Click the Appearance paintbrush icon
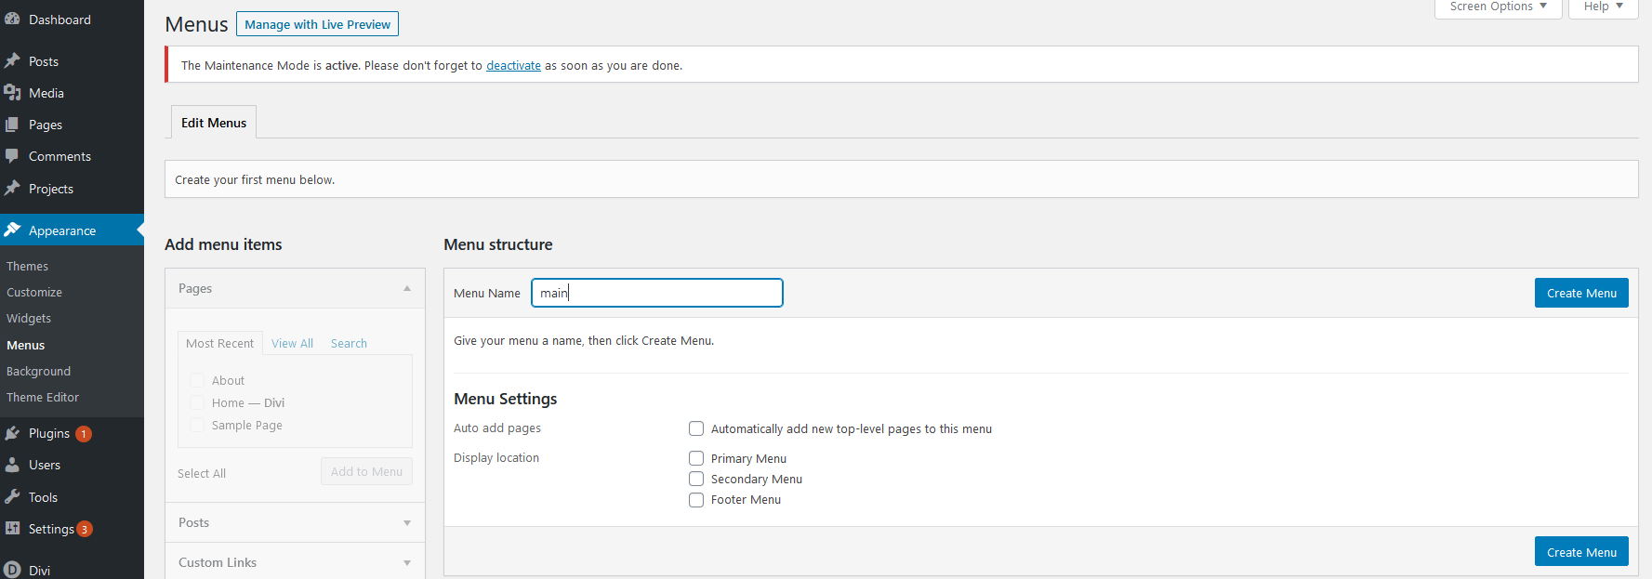Image resolution: width=1652 pixels, height=579 pixels. pyautogui.click(x=12, y=230)
